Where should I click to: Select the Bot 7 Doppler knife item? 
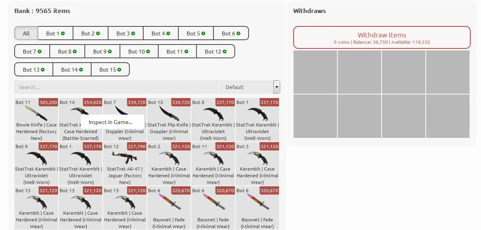click(x=125, y=120)
